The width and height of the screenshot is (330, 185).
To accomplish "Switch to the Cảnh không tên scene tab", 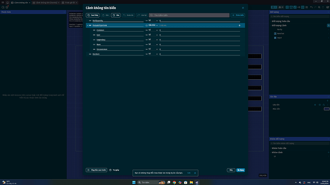I will (x=21, y=2).
